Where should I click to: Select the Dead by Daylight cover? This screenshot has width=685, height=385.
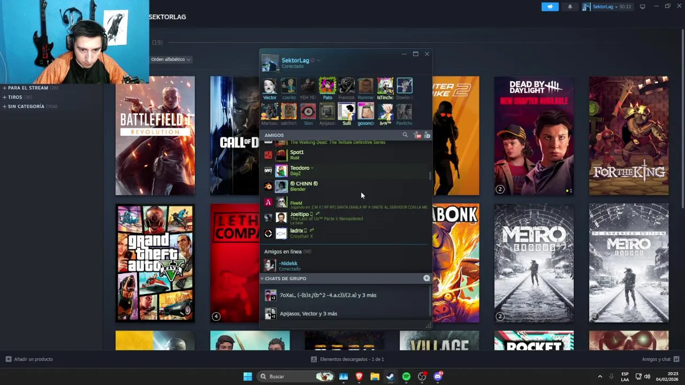click(x=534, y=136)
